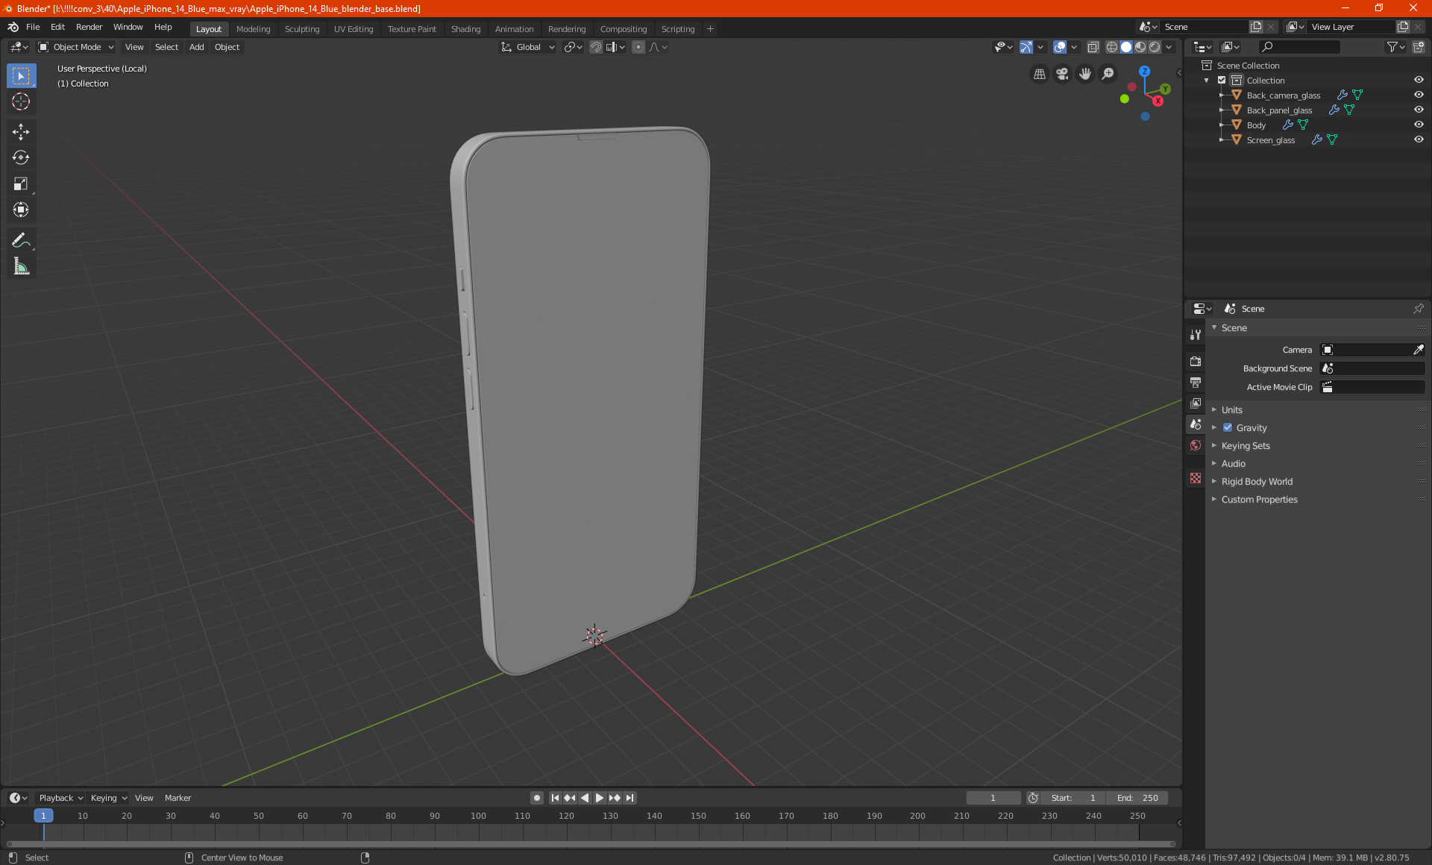Viewport: 1432px width, 865px height.
Task: Open the Modeling workspace tab
Action: (253, 28)
